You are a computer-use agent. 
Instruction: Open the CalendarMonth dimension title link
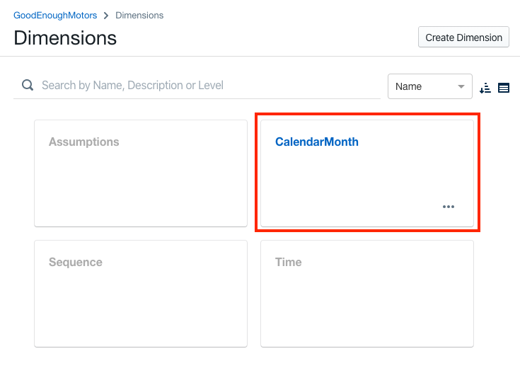pos(316,142)
